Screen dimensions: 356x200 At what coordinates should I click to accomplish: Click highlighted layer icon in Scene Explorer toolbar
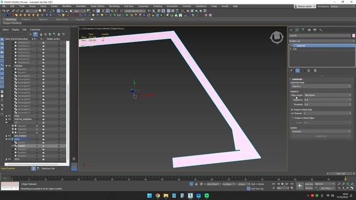coord(36,34)
